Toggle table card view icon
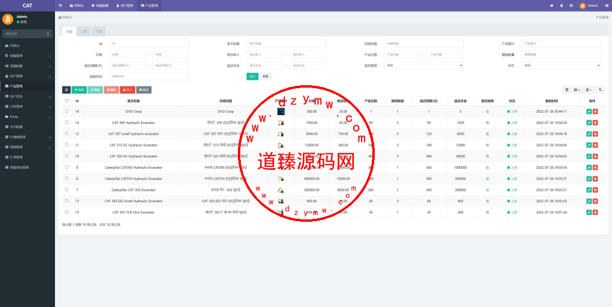This screenshot has height=307, width=612. click(567, 90)
